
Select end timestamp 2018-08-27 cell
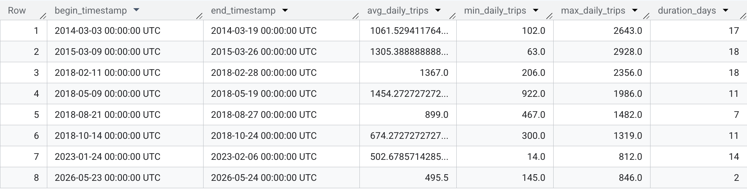(281, 115)
